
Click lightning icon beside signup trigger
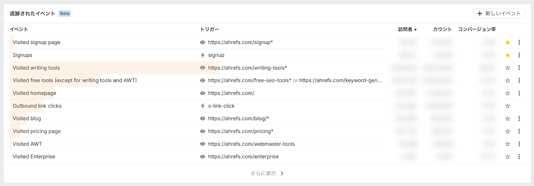[x=203, y=55]
